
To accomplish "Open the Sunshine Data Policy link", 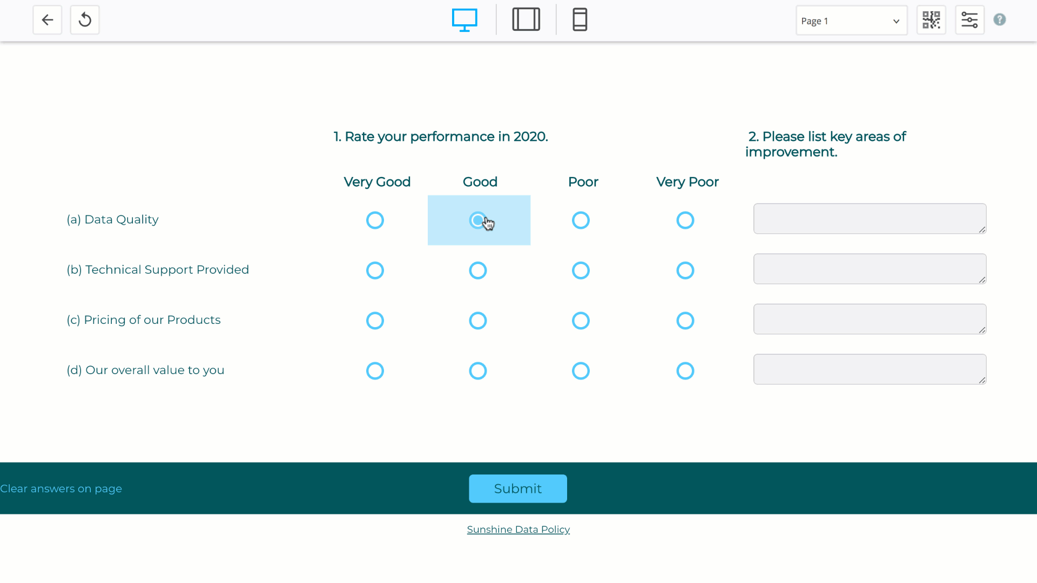I will click(x=518, y=530).
